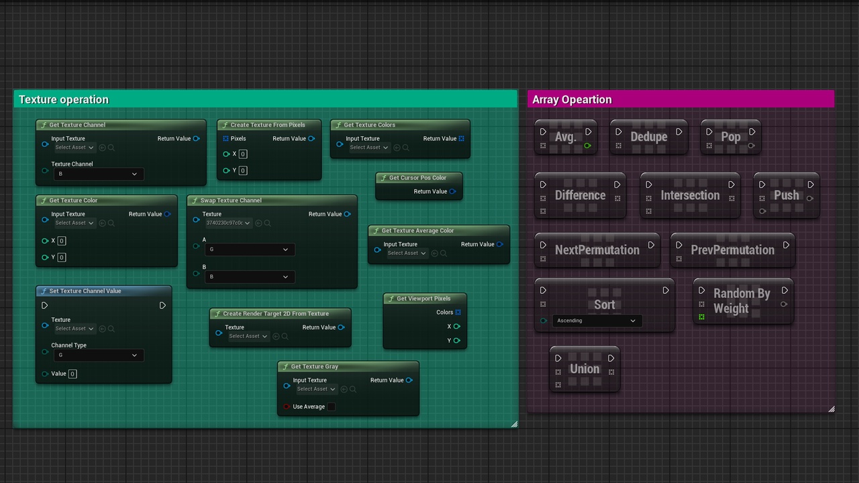Click Return Value pin on Get Texture Gray
859x483 pixels.
pos(409,380)
